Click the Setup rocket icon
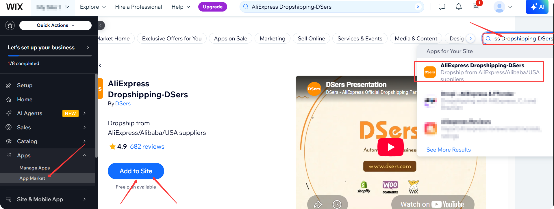Viewport: 554px width, 209px height. click(x=9, y=85)
